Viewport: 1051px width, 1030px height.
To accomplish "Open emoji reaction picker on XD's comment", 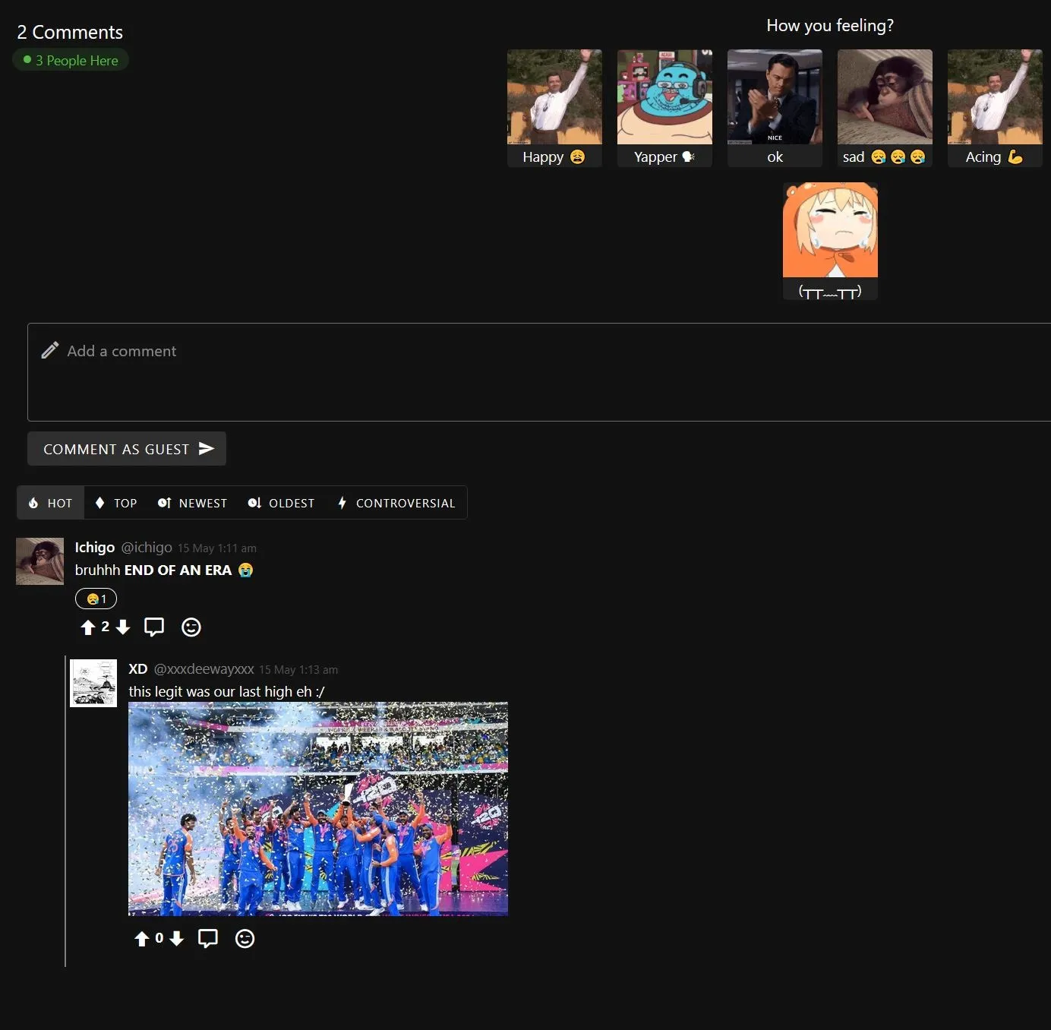I will (245, 938).
